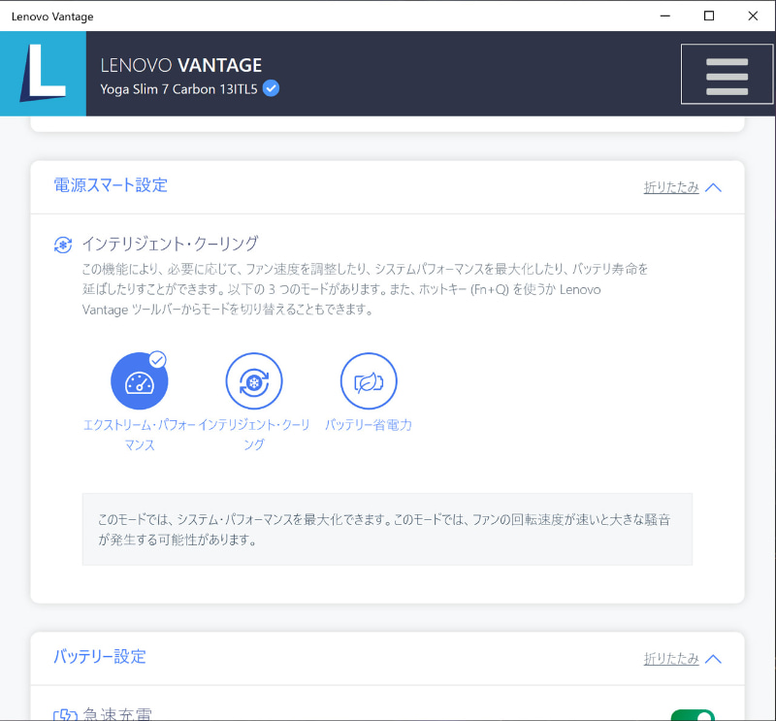Image resolution: width=776 pixels, height=721 pixels.
Task: Collapse バッテリー設定 using its chevron
Action: click(714, 658)
